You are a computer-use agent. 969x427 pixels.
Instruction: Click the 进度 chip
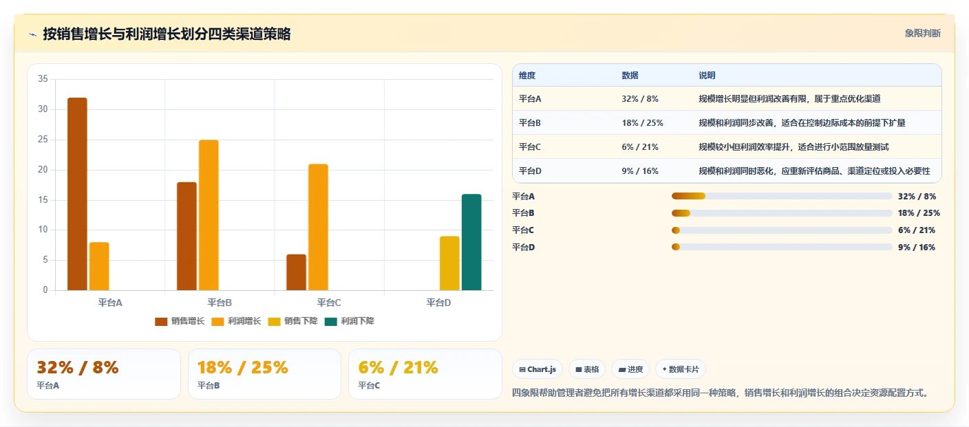click(630, 369)
